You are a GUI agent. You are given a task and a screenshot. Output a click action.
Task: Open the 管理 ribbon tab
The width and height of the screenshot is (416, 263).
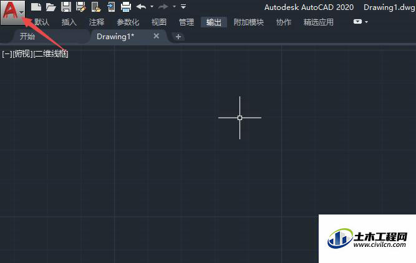[186, 22]
